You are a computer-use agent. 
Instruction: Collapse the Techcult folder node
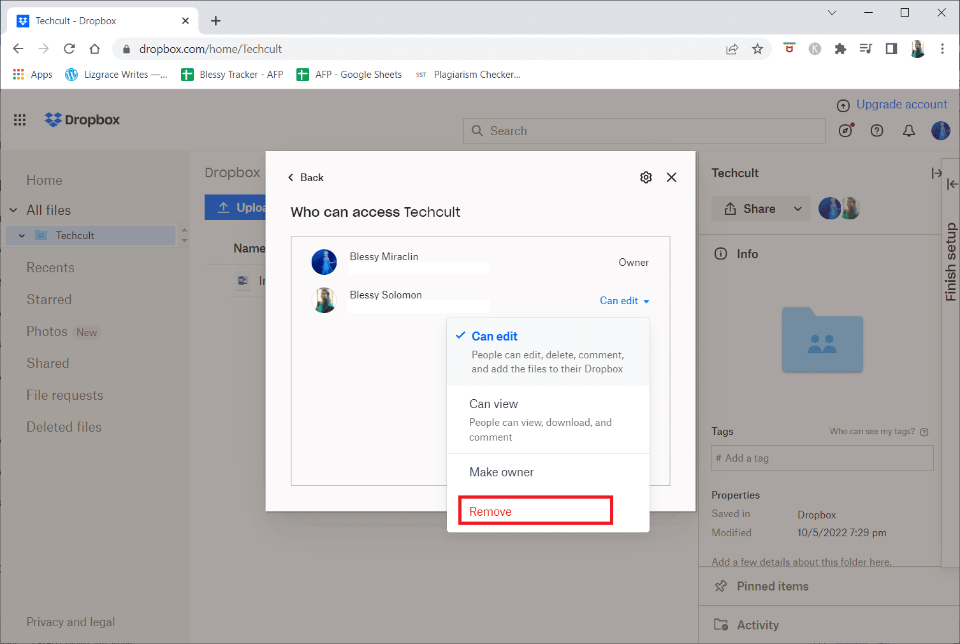click(x=22, y=236)
